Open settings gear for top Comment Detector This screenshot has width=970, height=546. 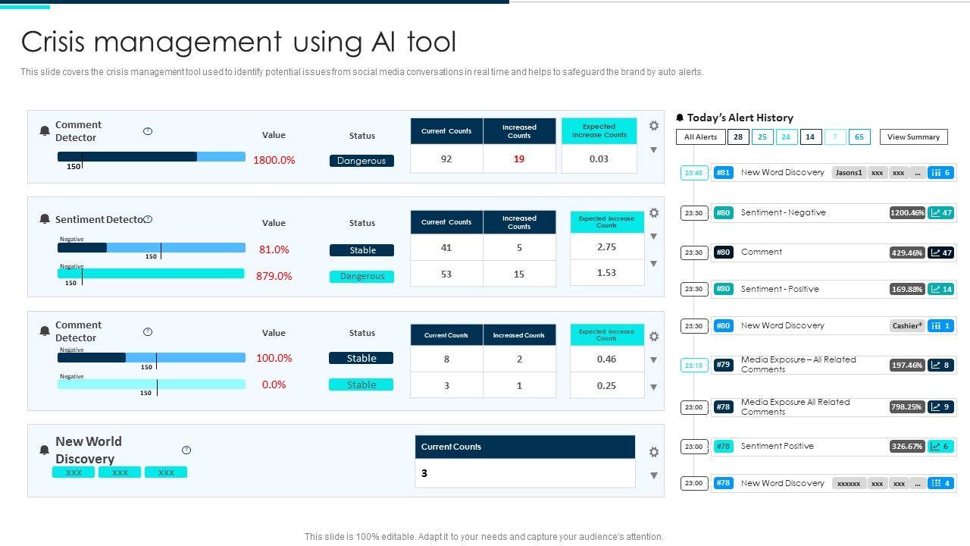point(654,126)
